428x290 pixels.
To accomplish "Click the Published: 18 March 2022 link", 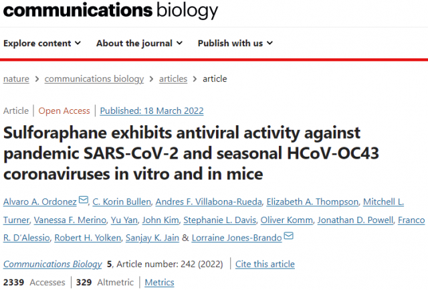I will point(152,111).
